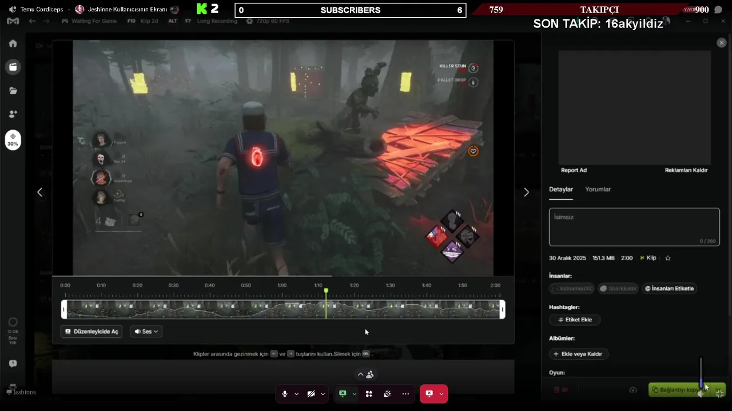Screen dimensions: 732x411
Task: Click the F10 Klip 2d hotkey item
Action: [142, 21]
